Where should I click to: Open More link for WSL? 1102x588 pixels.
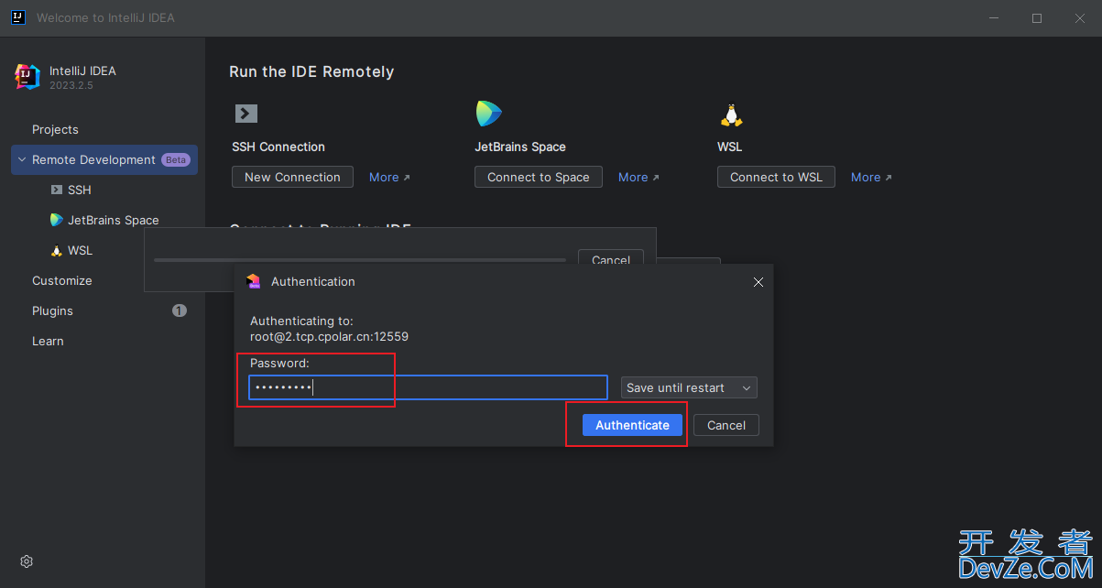click(x=871, y=178)
